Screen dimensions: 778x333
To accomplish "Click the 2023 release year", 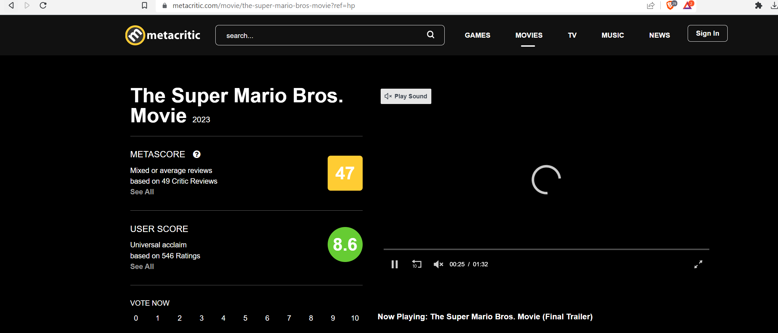I will click(201, 120).
